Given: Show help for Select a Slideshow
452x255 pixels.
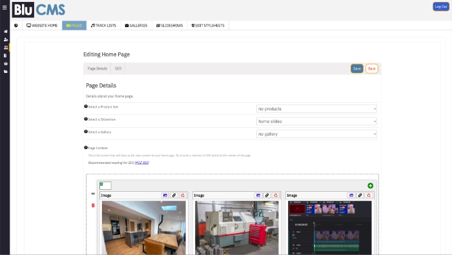Looking at the screenshot, I should pyautogui.click(x=86, y=119).
